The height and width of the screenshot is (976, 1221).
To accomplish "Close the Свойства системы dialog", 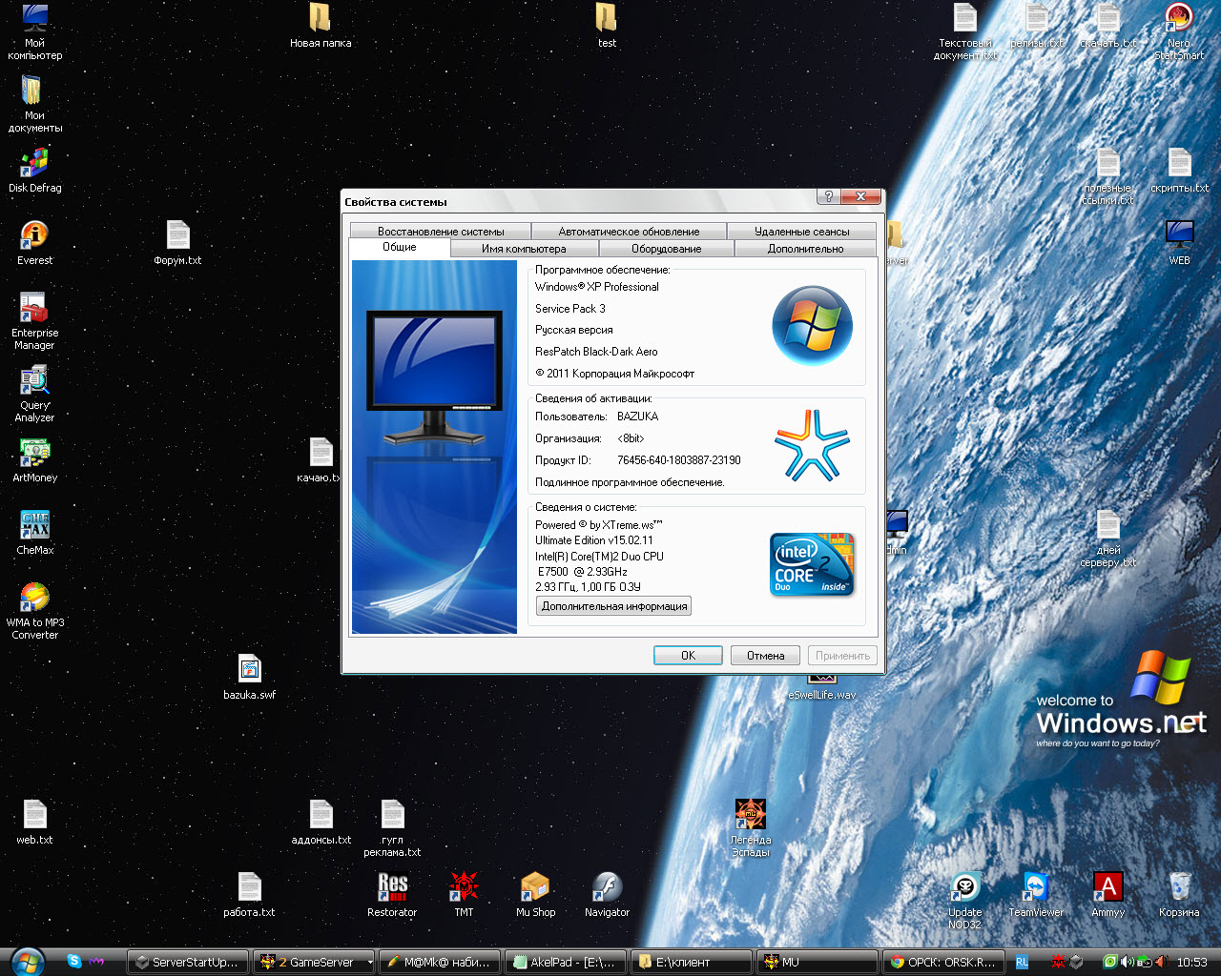I will [x=860, y=196].
